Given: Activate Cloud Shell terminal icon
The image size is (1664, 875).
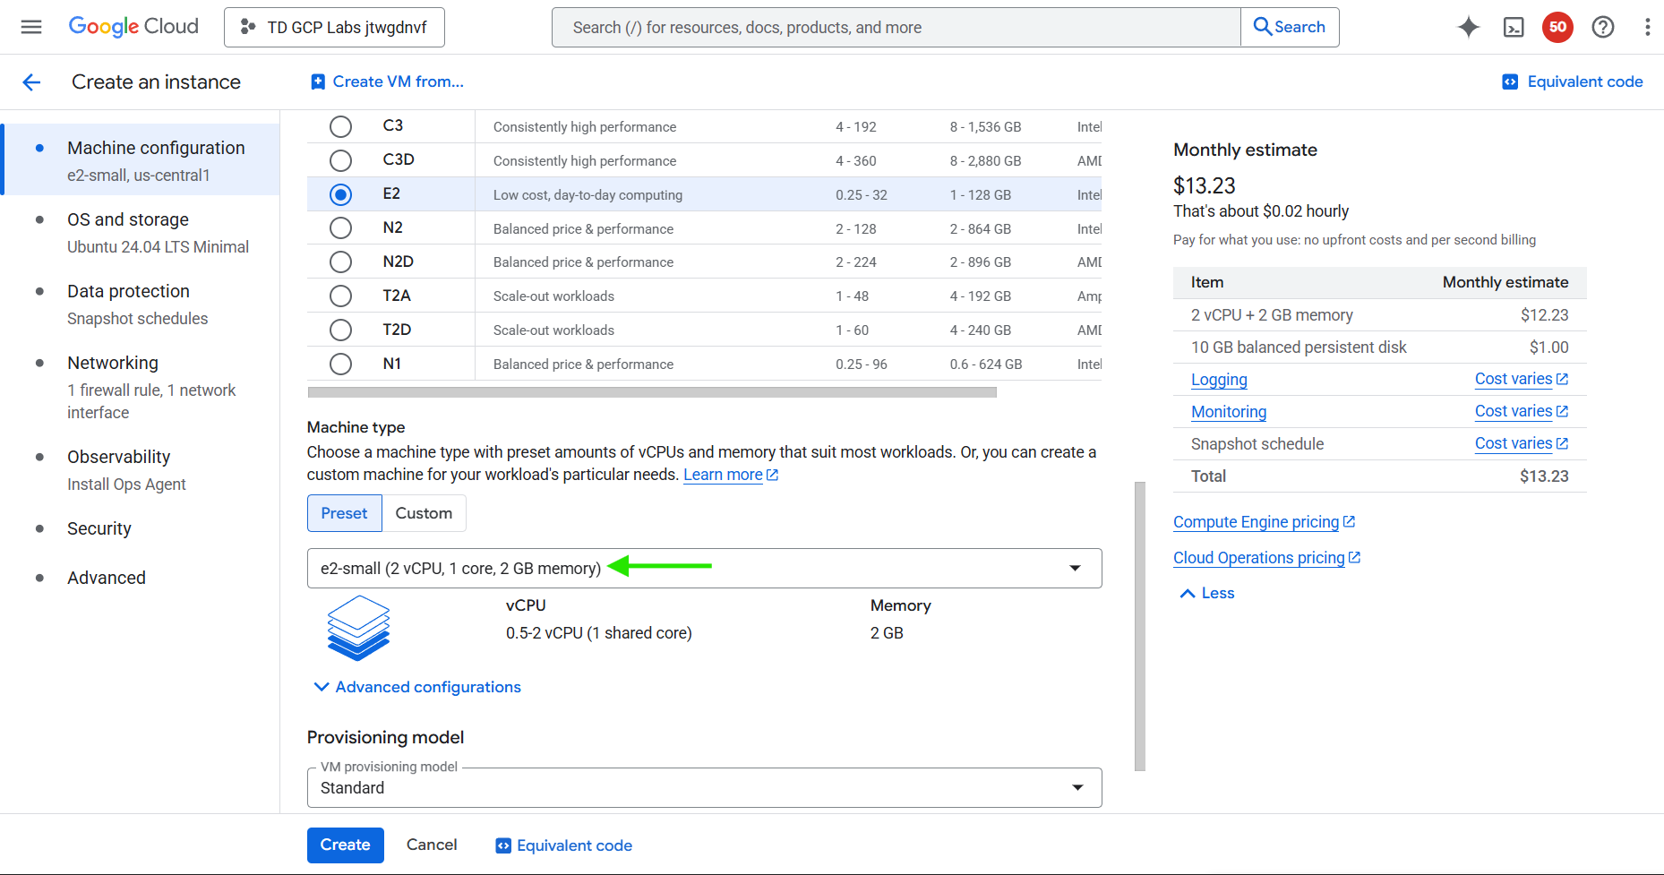Looking at the screenshot, I should [x=1513, y=27].
